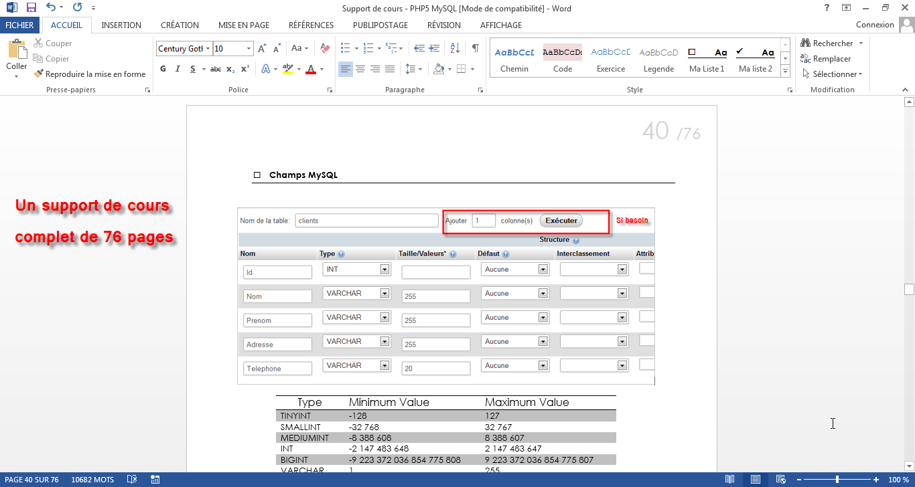Toggle bold with the G button
Image resolution: width=915 pixels, height=487 pixels.
[163, 69]
